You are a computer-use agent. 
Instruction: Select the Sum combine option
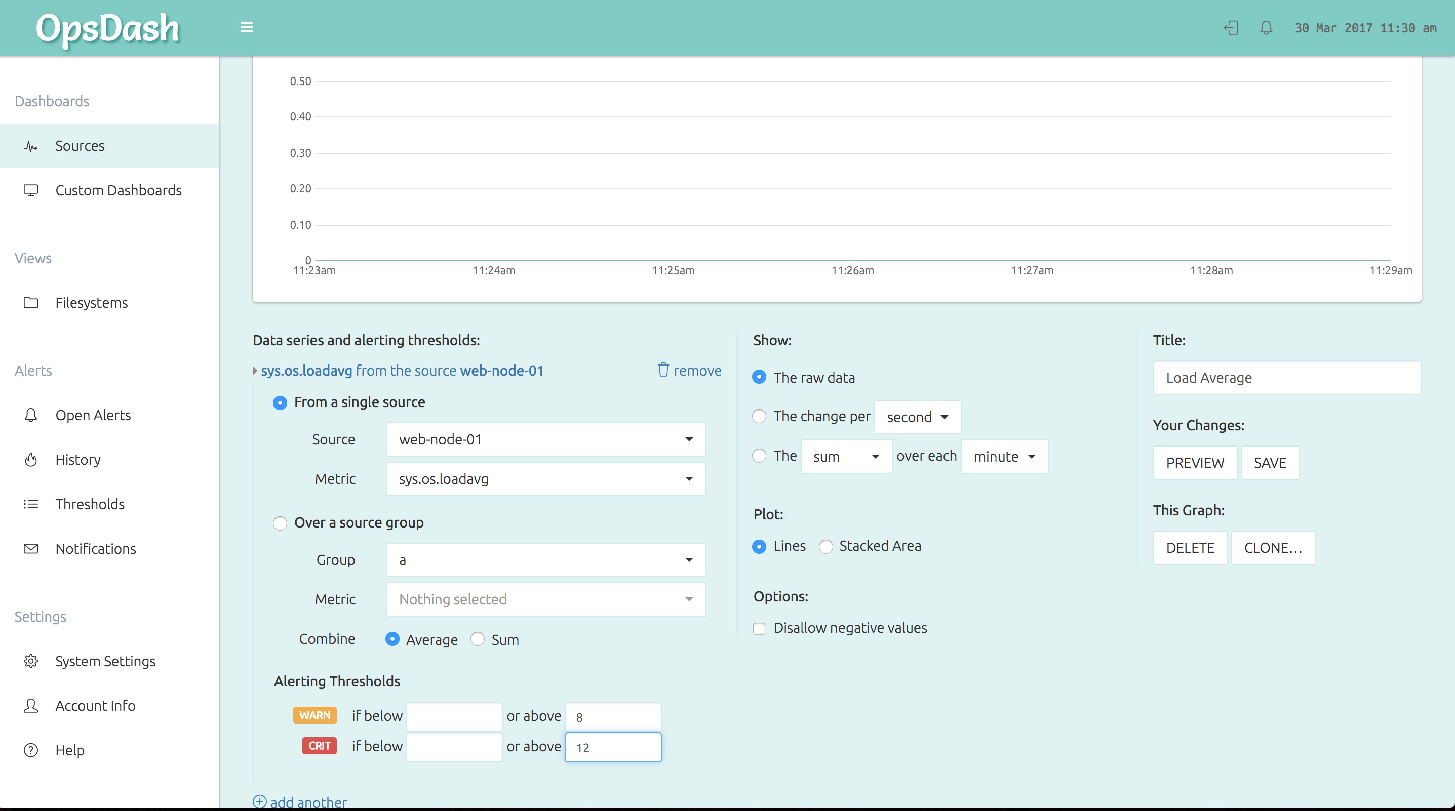click(478, 639)
